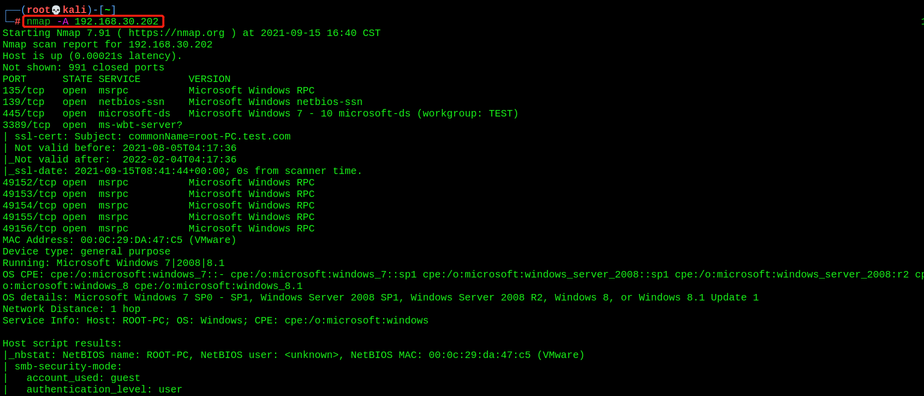Click the 'netbios-ssn' service name
Screen dimensions: 924x396
tap(132, 102)
